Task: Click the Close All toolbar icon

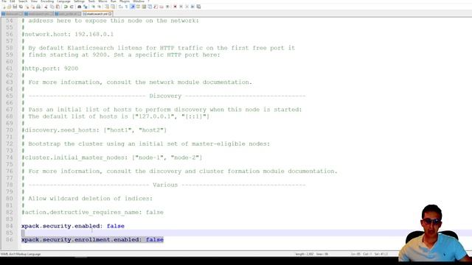Action: 32,7
